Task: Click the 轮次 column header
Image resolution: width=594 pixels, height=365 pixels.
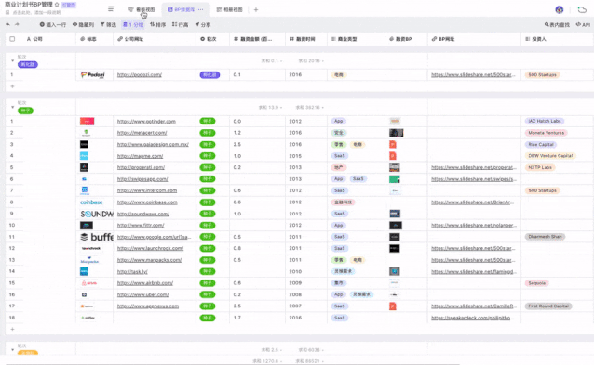Action: click(x=211, y=39)
